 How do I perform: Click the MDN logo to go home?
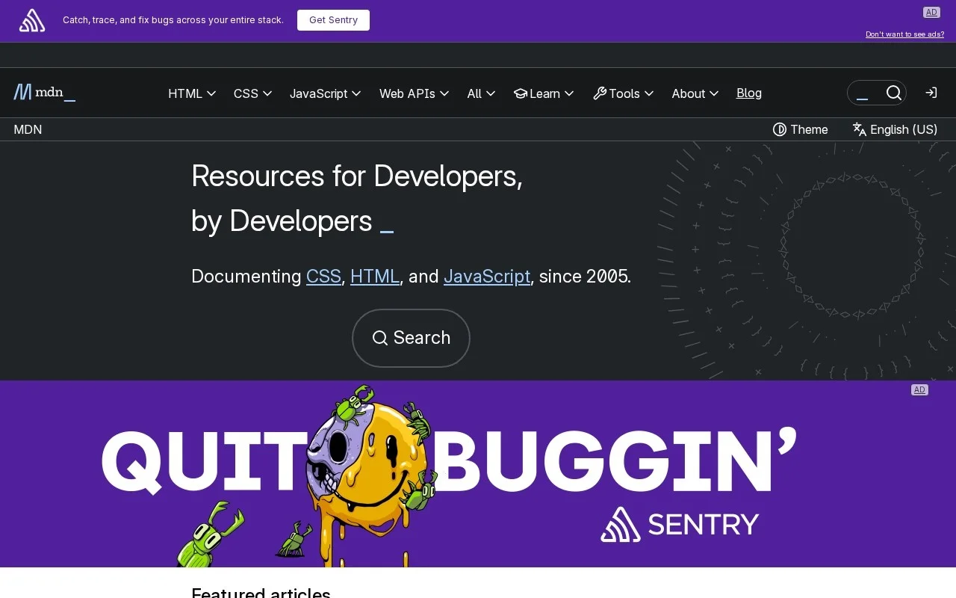coord(43,92)
